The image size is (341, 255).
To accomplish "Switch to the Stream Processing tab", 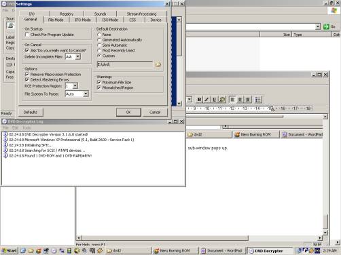I will pyautogui.click(x=141, y=14).
